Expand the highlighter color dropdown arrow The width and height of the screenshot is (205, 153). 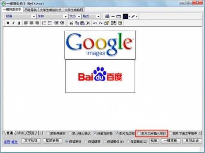137,17
